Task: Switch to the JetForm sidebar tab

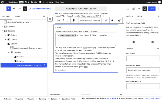Action: [x=130, y=16]
